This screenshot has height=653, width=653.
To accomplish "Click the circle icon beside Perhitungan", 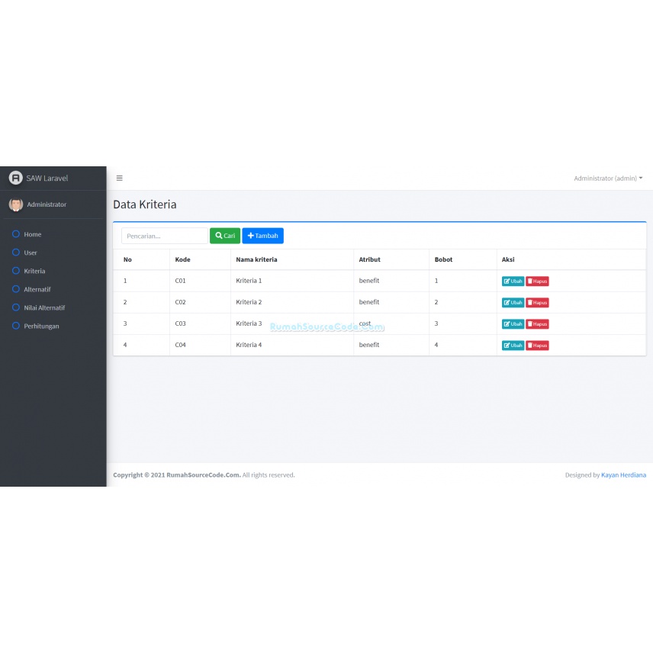I will pyautogui.click(x=16, y=326).
